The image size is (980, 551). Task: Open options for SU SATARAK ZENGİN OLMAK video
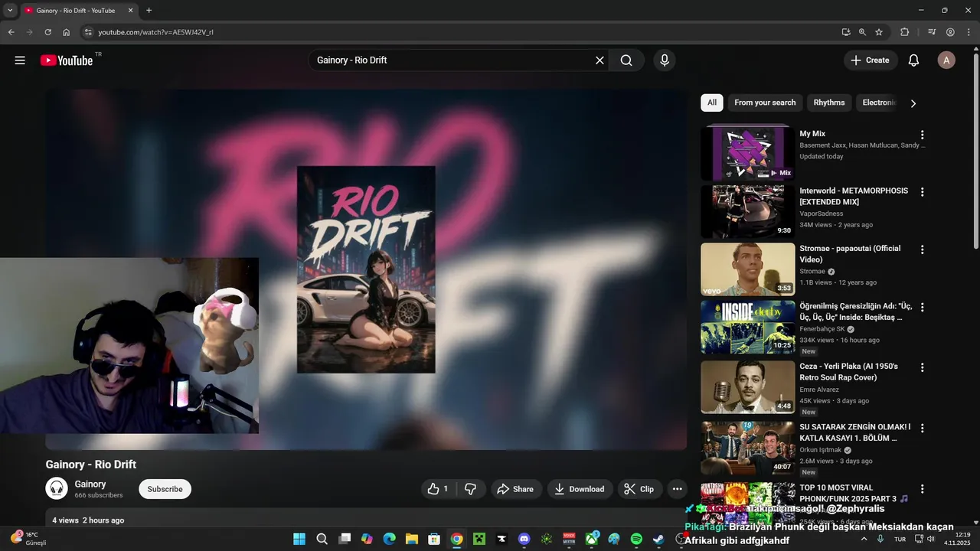click(x=922, y=428)
